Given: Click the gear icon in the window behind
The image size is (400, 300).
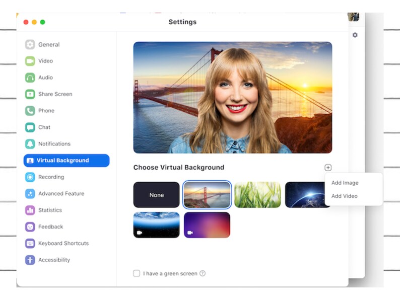Looking at the screenshot, I should (x=355, y=35).
